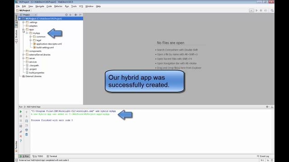Open Project panel settings gear
Image resolution: width=289 pixels, height=162 pixels.
(76, 15)
